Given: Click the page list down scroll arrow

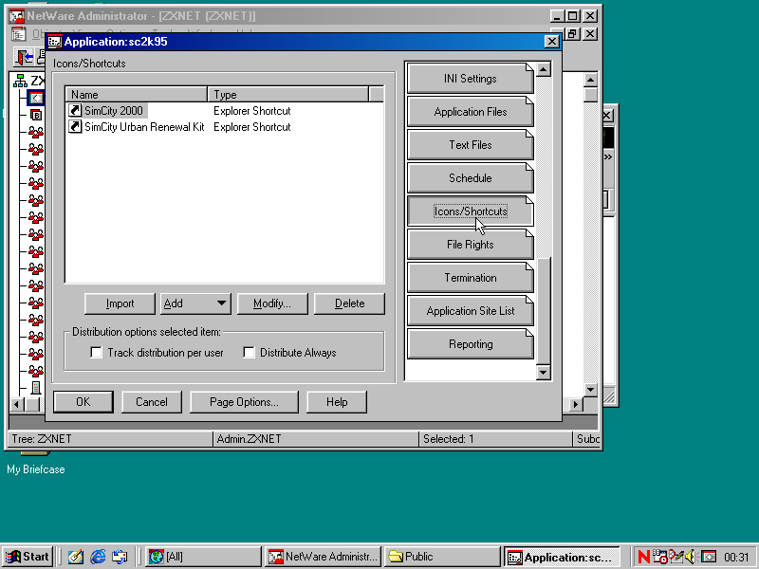Looking at the screenshot, I should [x=543, y=372].
